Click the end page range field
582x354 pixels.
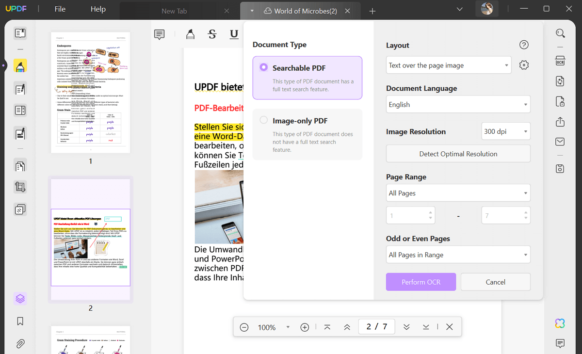pos(506,215)
